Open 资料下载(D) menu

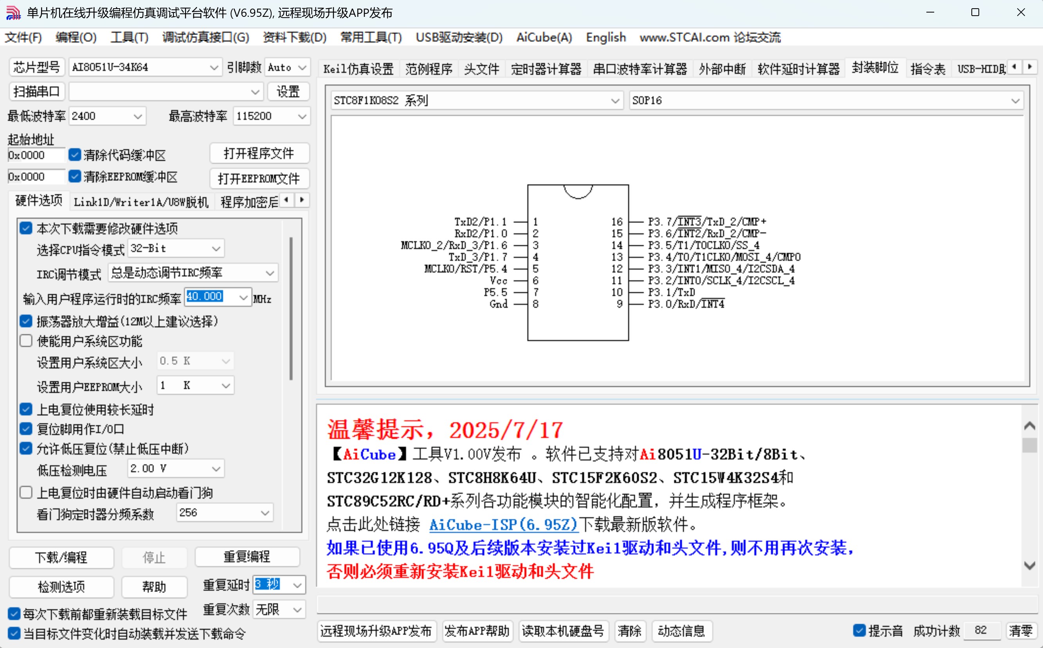(x=294, y=37)
